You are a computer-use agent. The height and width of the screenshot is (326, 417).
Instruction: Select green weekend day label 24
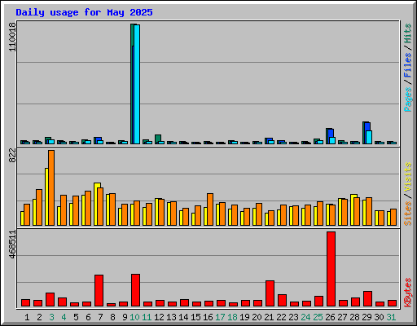pyautogui.click(x=306, y=317)
